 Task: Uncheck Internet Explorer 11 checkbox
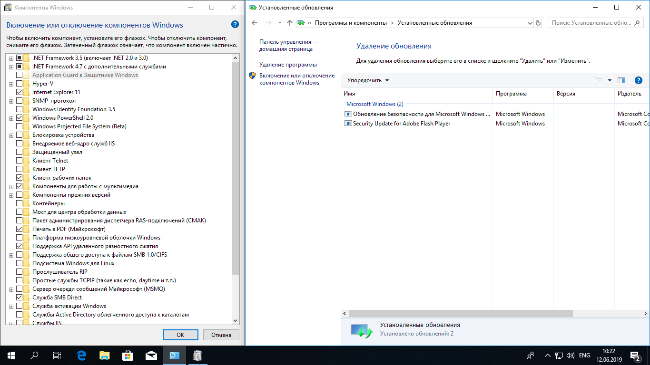point(19,92)
